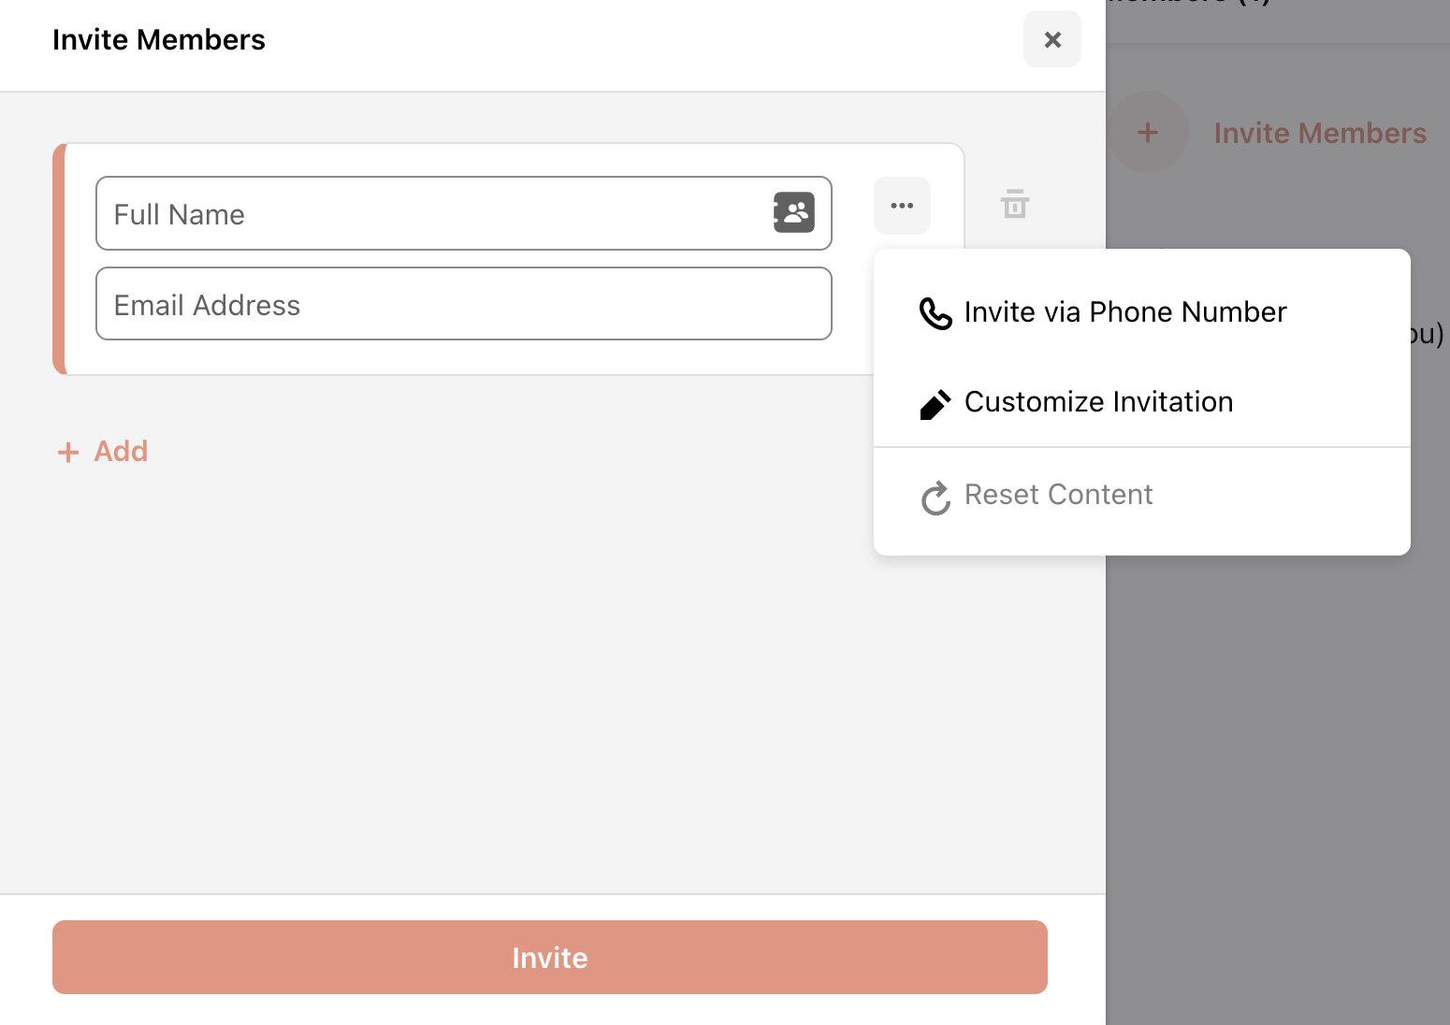Screen dimensions: 1450x1025
Task: Click the Add link to add invitee
Action: (103, 452)
